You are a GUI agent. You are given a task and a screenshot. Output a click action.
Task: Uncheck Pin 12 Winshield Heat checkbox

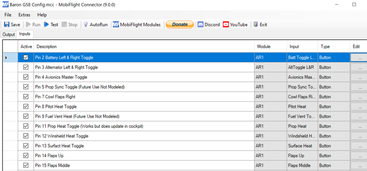point(26,136)
